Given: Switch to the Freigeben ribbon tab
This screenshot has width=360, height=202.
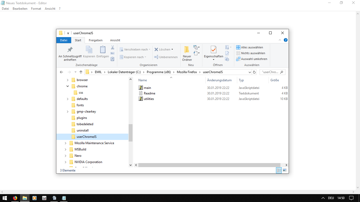Looking at the screenshot, I should pyautogui.click(x=95, y=40).
